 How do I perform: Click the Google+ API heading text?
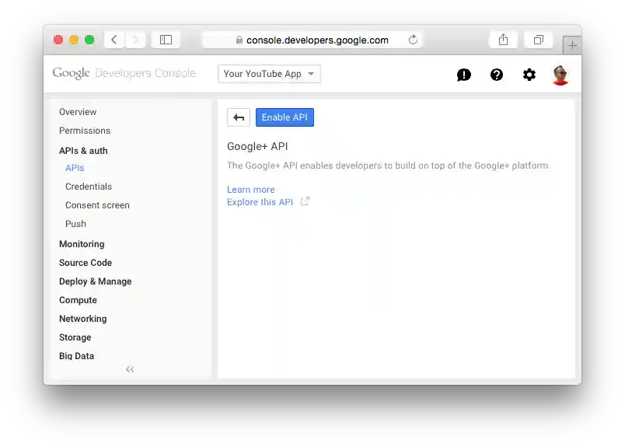tap(257, 146)
